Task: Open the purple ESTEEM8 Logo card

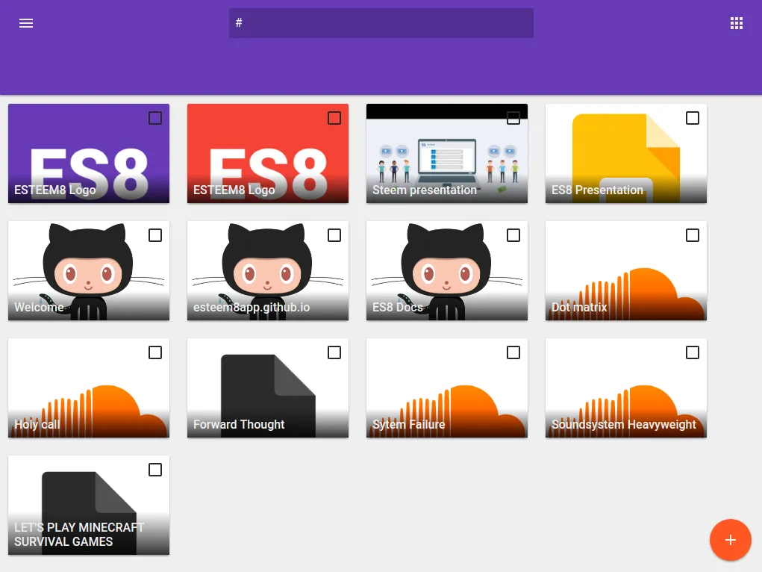Action: click(x=89, y=153)
